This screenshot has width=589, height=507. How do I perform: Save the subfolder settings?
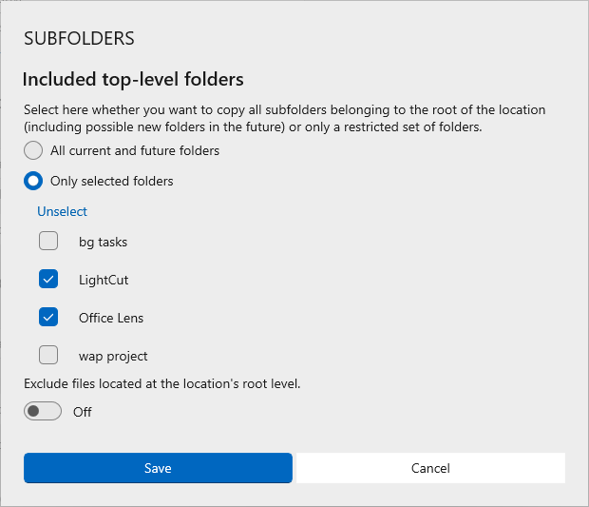tap(158, 468)
